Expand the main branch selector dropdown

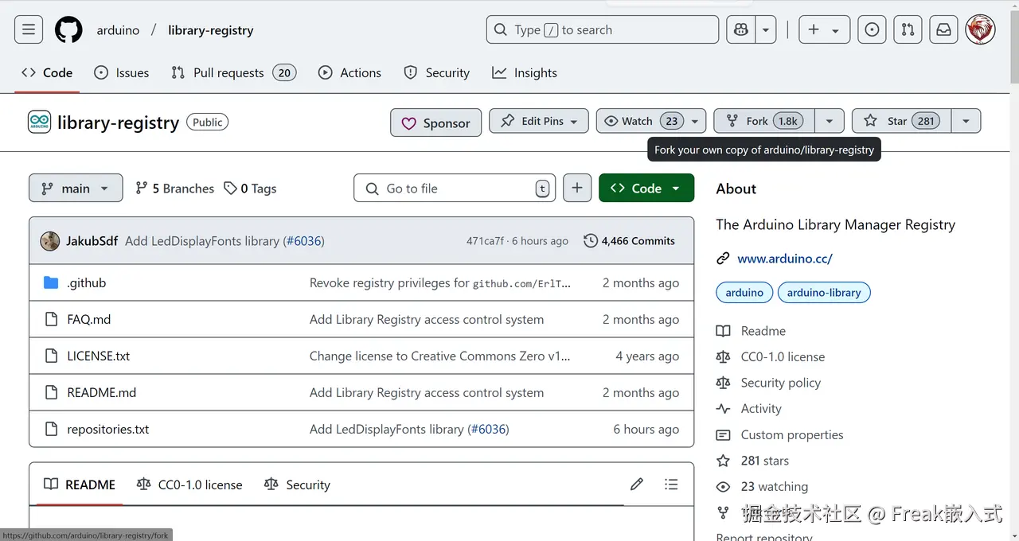point(76,189)
